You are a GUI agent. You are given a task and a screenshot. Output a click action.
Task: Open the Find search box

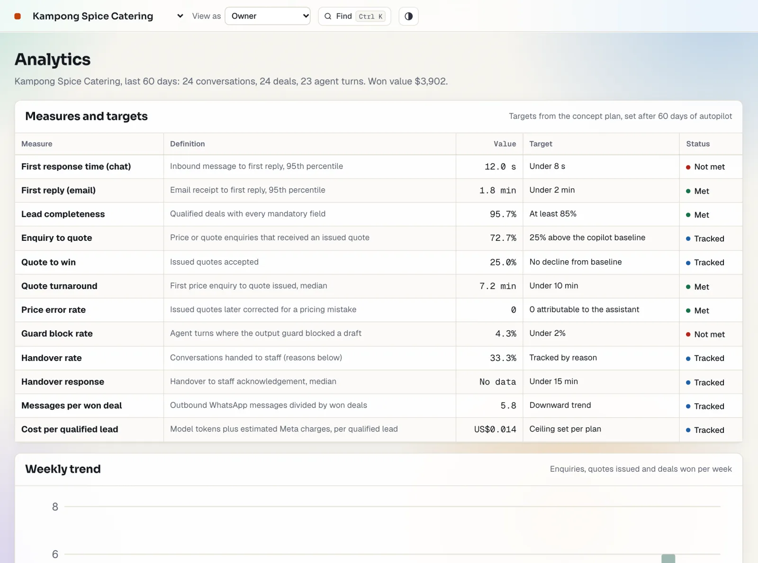pos(354,16)
